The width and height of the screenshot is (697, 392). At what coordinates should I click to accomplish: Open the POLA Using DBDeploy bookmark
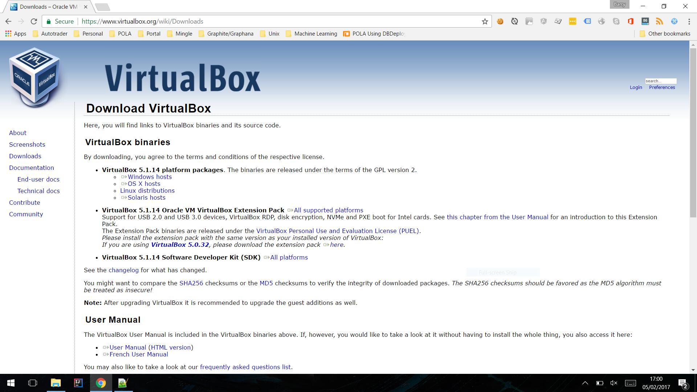click(x=374, y=34)
